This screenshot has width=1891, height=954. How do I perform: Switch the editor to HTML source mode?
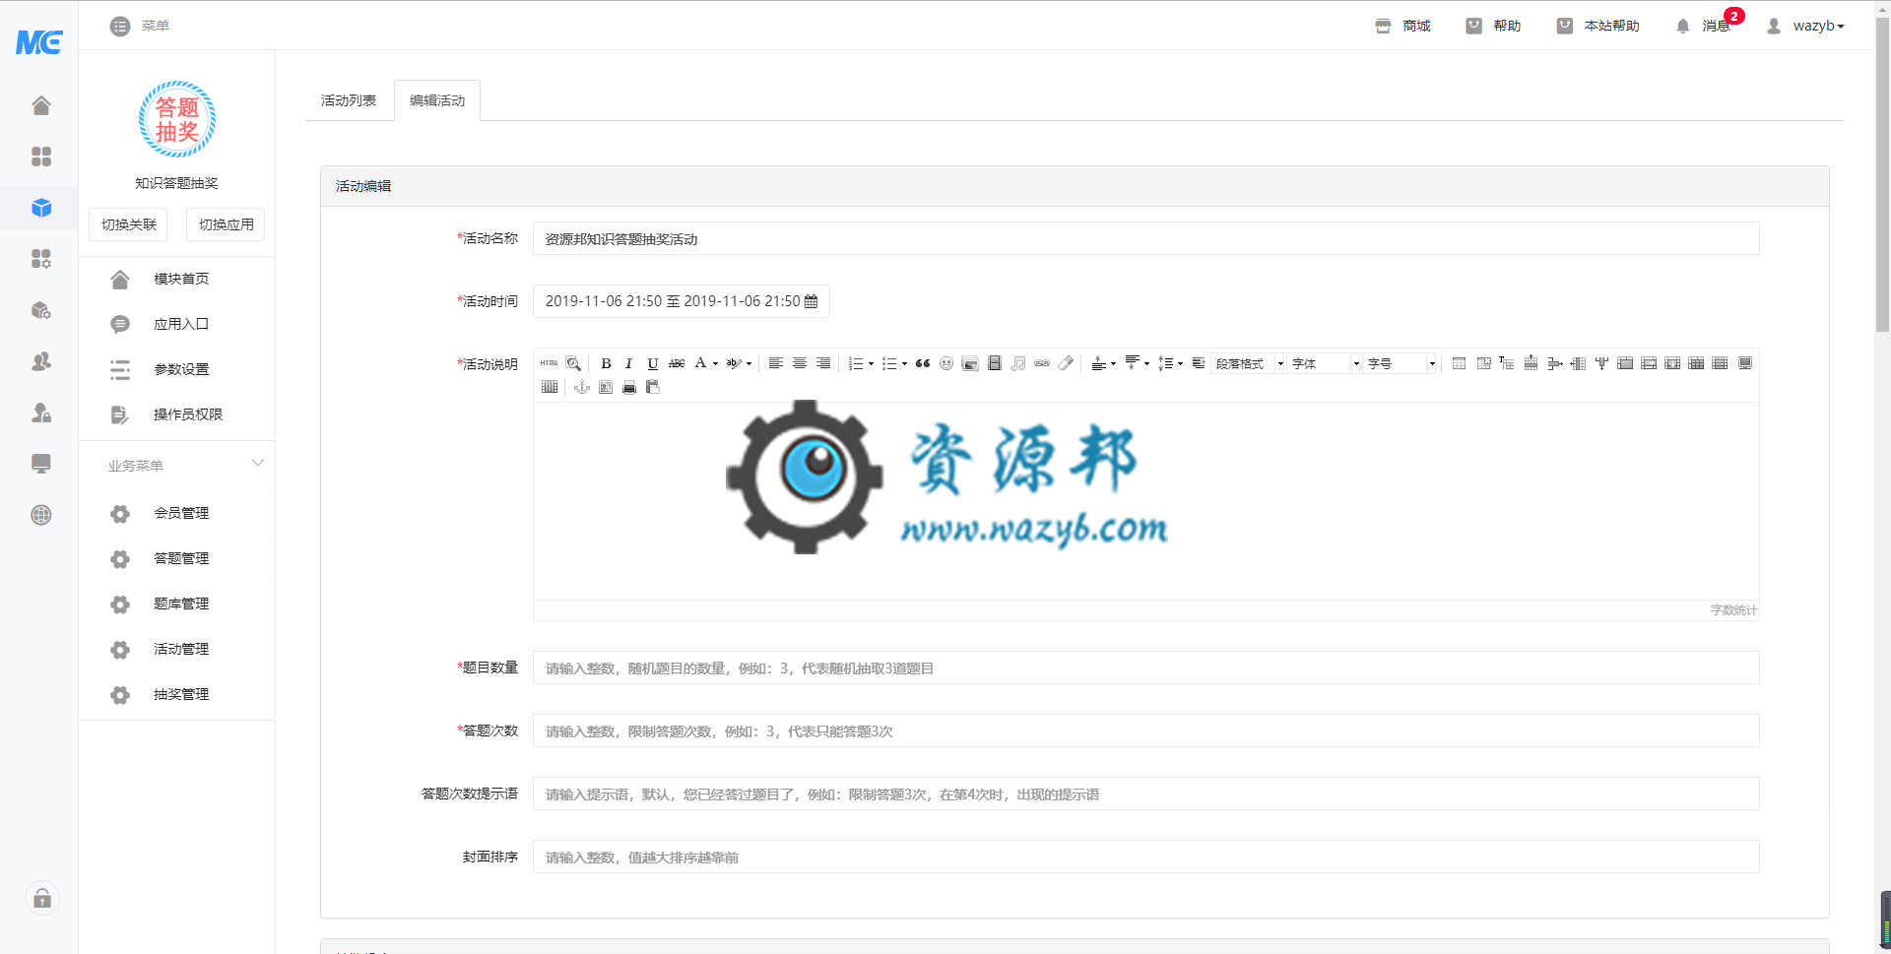(549, 363)
